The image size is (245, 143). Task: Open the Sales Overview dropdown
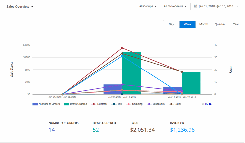tap(20, 6)
